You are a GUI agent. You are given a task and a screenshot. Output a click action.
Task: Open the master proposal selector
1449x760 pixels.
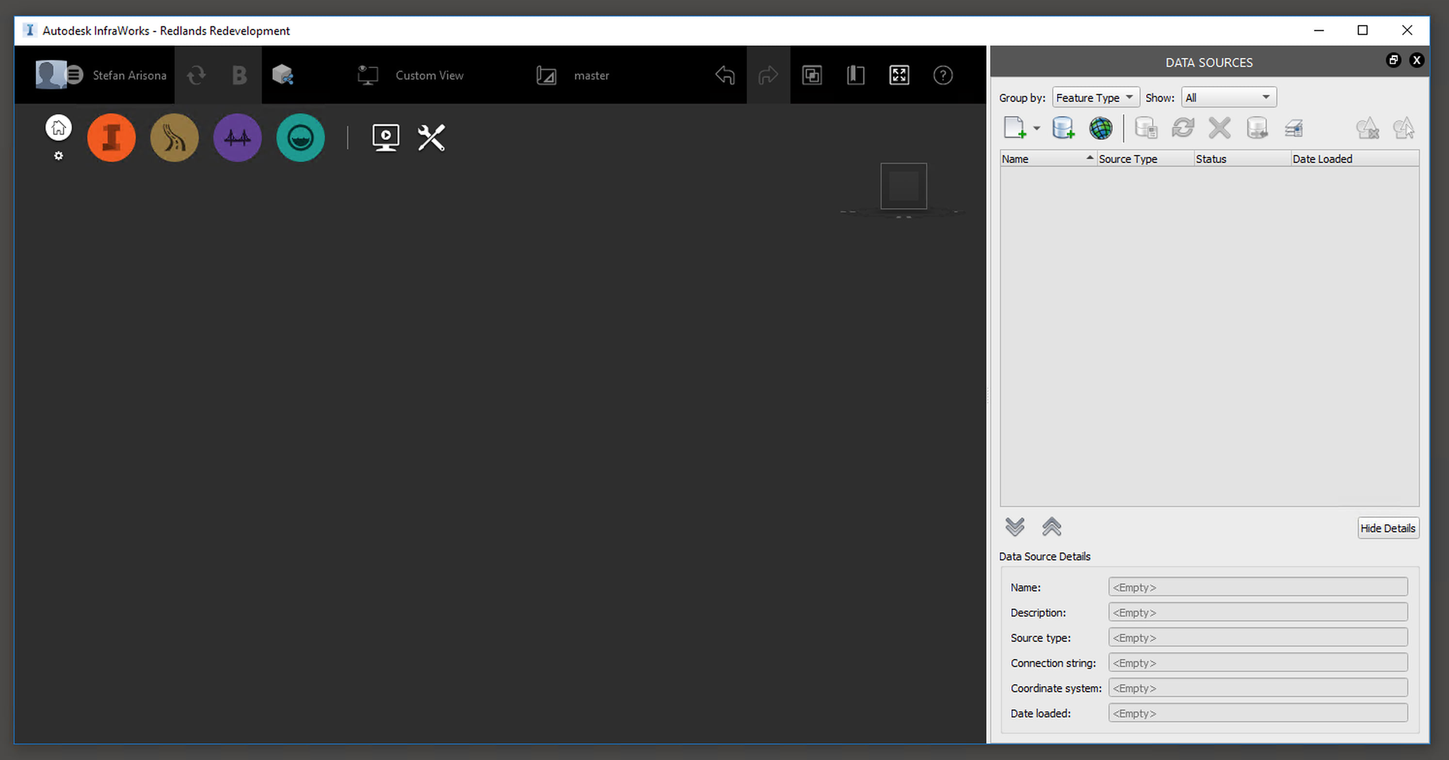(x=591, y=75)
